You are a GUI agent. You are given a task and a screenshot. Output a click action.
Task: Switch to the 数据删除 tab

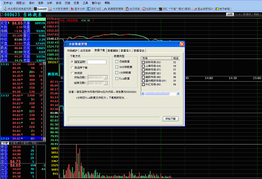(x=113, y=51)
